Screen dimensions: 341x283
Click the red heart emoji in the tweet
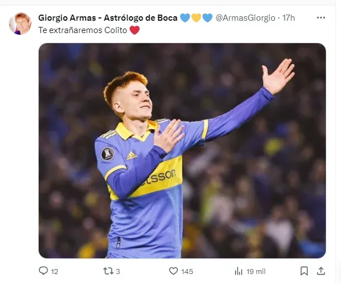click(x=135, y=30)
